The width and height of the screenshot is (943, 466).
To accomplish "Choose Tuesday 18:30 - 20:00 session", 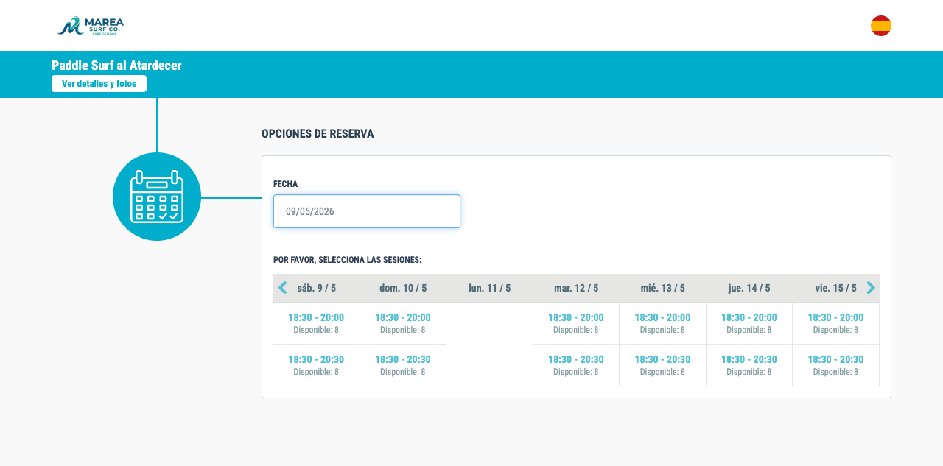I will (x=576, y=323).
